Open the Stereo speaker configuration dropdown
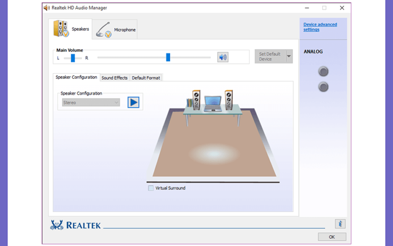The image size is (393, 246). click(x=91, y=102)
